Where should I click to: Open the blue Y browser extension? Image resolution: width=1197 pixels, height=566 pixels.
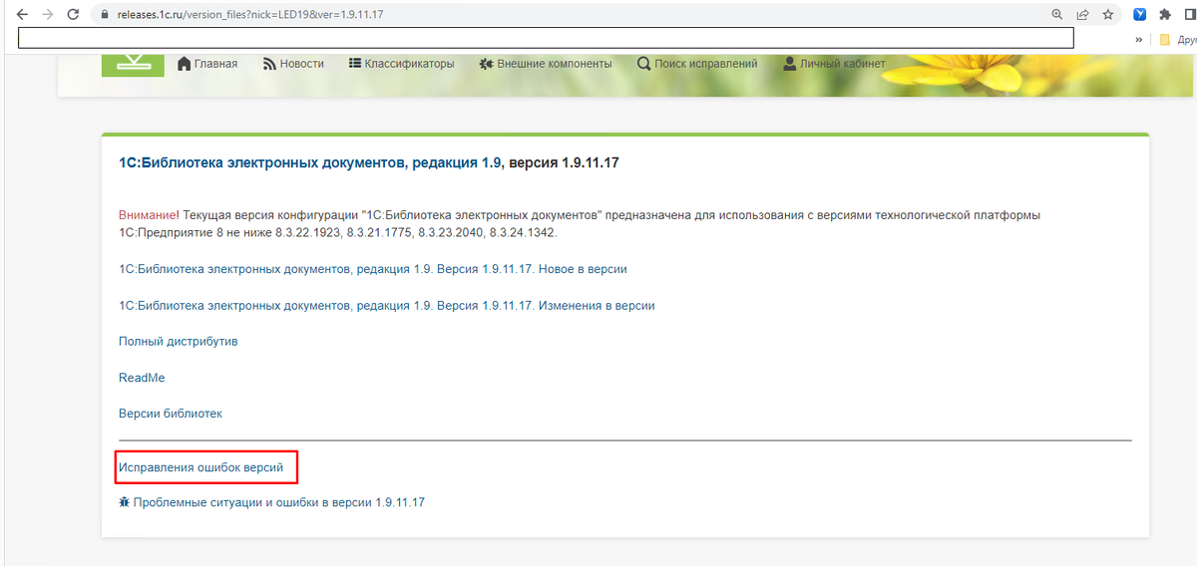tap(1140, 15)
